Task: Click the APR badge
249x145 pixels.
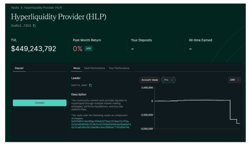Action: [88, 49]
